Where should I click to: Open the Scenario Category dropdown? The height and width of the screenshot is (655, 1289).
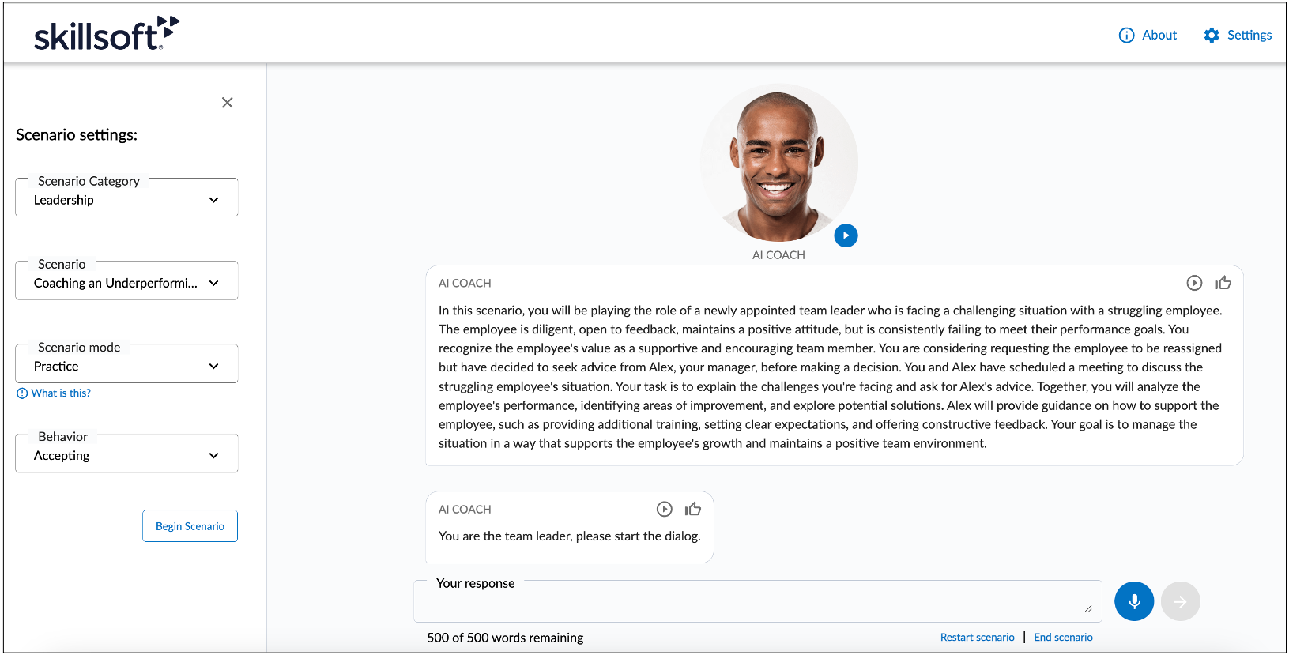click(x=126, y=198)
